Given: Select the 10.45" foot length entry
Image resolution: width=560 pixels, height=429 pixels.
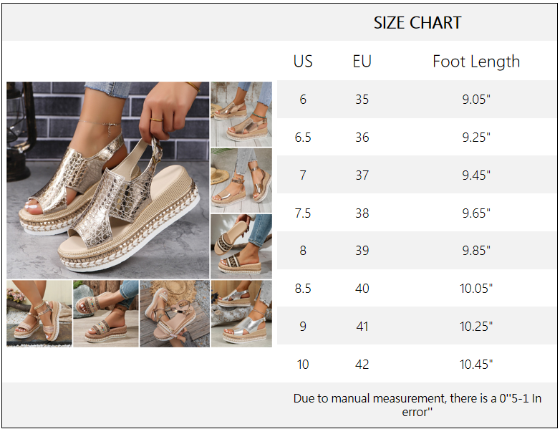Looking at the screenshot, I should point(476,365).
